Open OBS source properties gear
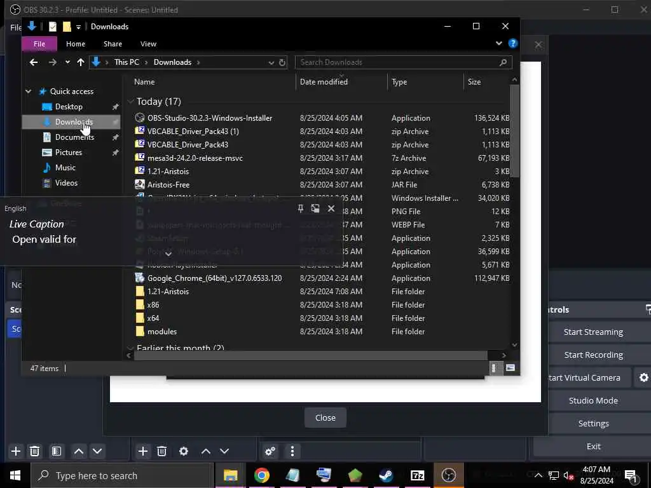Screen dimensions: 651x488 [184, 451]
